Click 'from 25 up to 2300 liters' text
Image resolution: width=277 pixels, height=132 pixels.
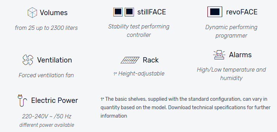46,28
